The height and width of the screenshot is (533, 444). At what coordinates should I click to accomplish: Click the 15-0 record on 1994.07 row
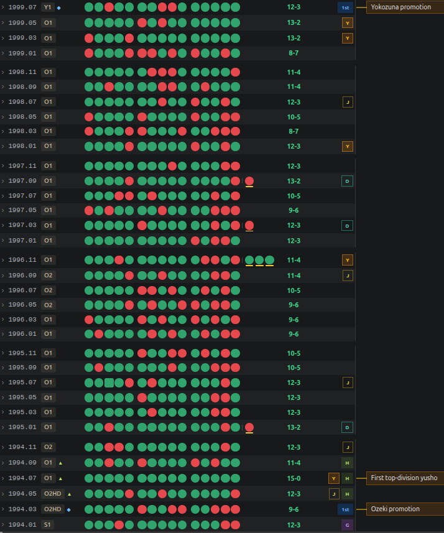coord(294,478)
